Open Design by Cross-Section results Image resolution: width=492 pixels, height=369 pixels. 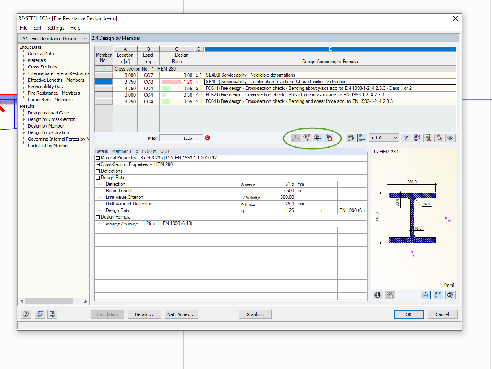(x=52, y=119)
